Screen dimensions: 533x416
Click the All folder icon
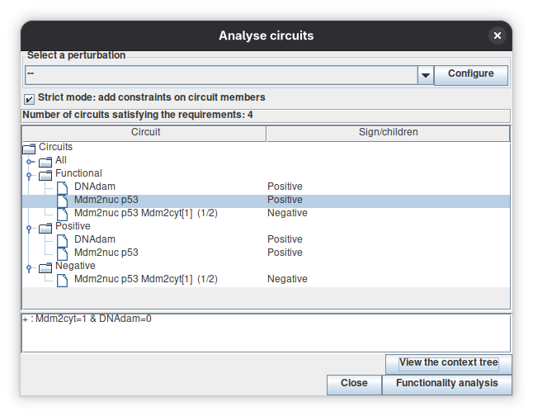(45, 162)
